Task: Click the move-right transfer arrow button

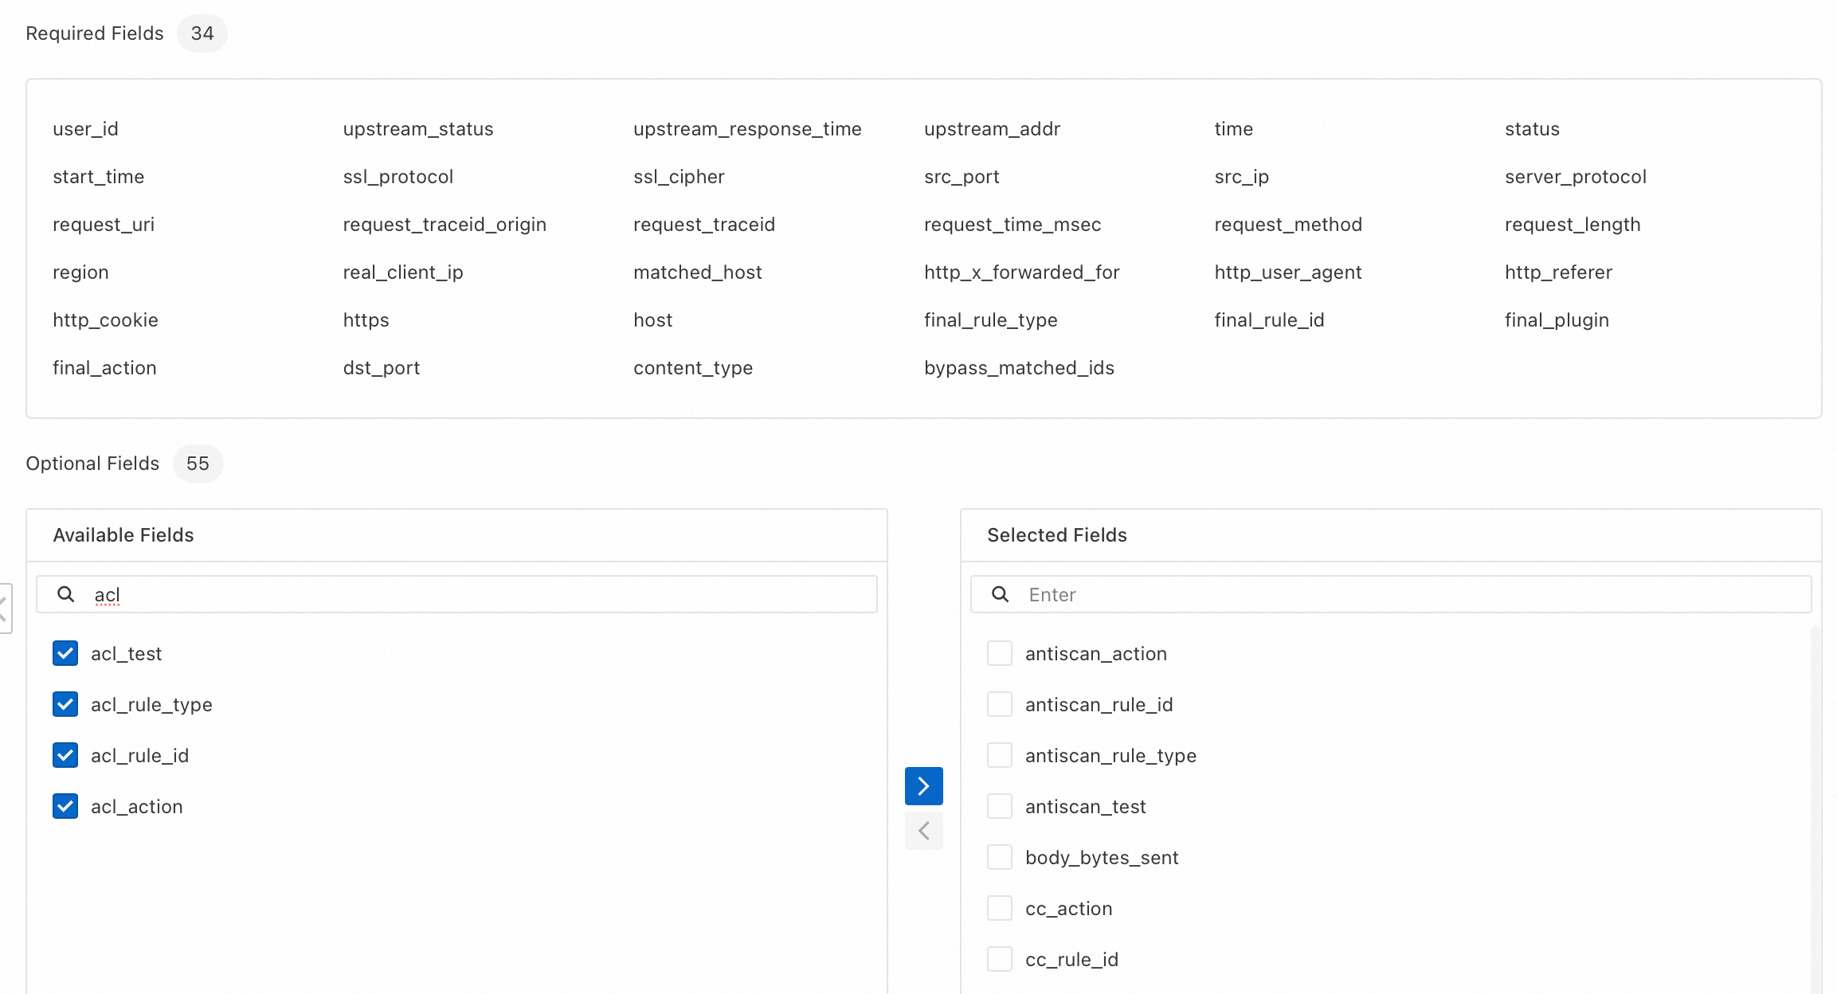Action: [x=923, y=786]
